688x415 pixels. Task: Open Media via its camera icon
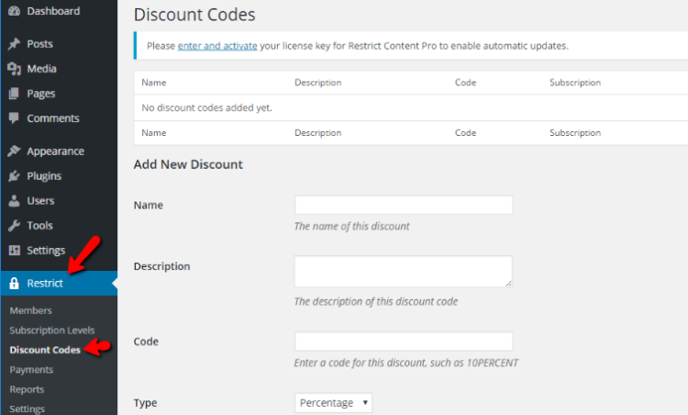tap(14, 69)
